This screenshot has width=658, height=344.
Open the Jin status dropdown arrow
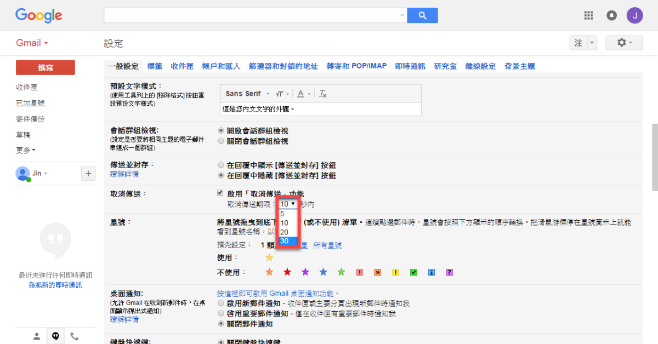[46, 174]
